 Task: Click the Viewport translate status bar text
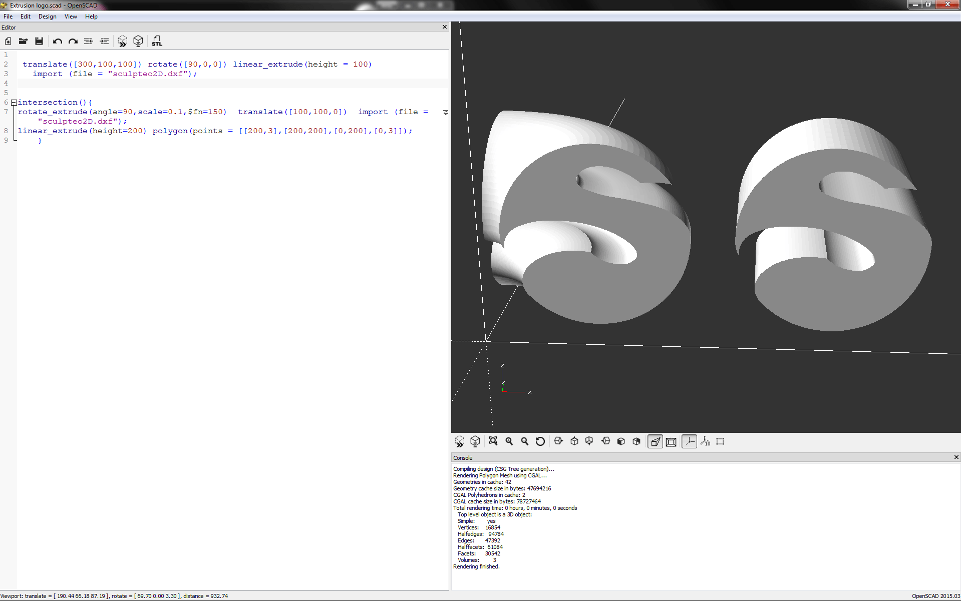pos(114,596)
